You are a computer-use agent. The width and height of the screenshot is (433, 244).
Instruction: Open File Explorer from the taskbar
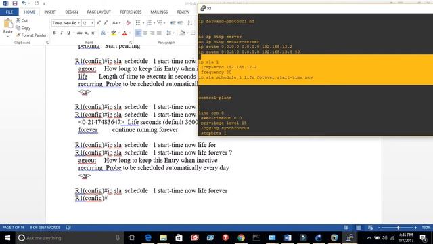point(164,238)
